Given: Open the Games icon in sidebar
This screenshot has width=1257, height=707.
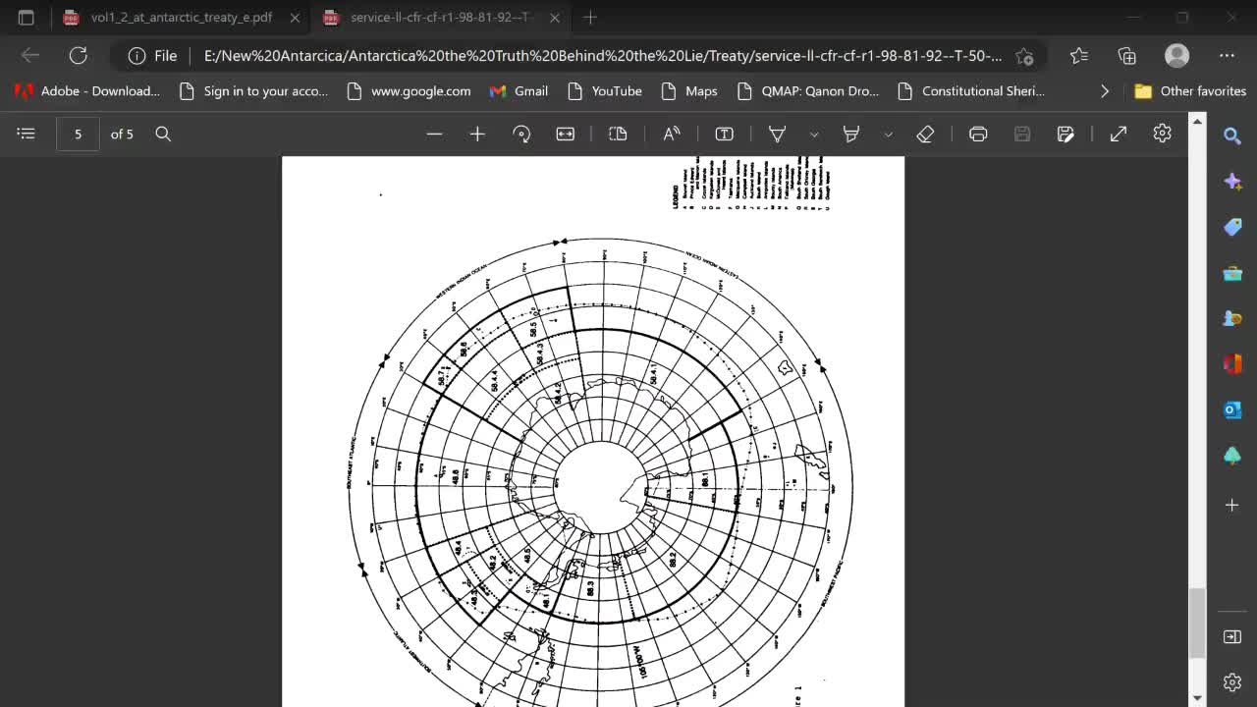Looking at the screenshot, I should pyautogui.click(x=1232, y=318).
